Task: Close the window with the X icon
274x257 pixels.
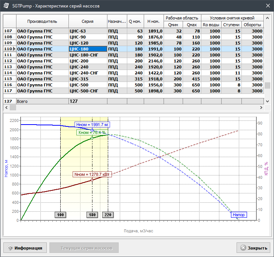Action: tap(267, 6)
